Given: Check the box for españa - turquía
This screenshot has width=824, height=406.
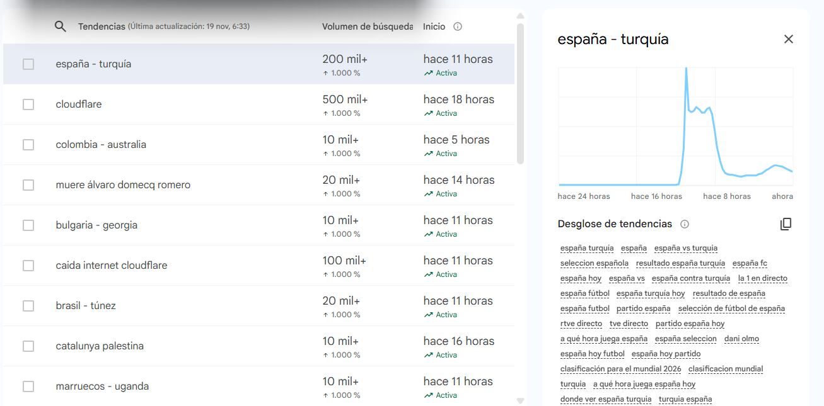Looking at the screenshot, I should (28, 64).
